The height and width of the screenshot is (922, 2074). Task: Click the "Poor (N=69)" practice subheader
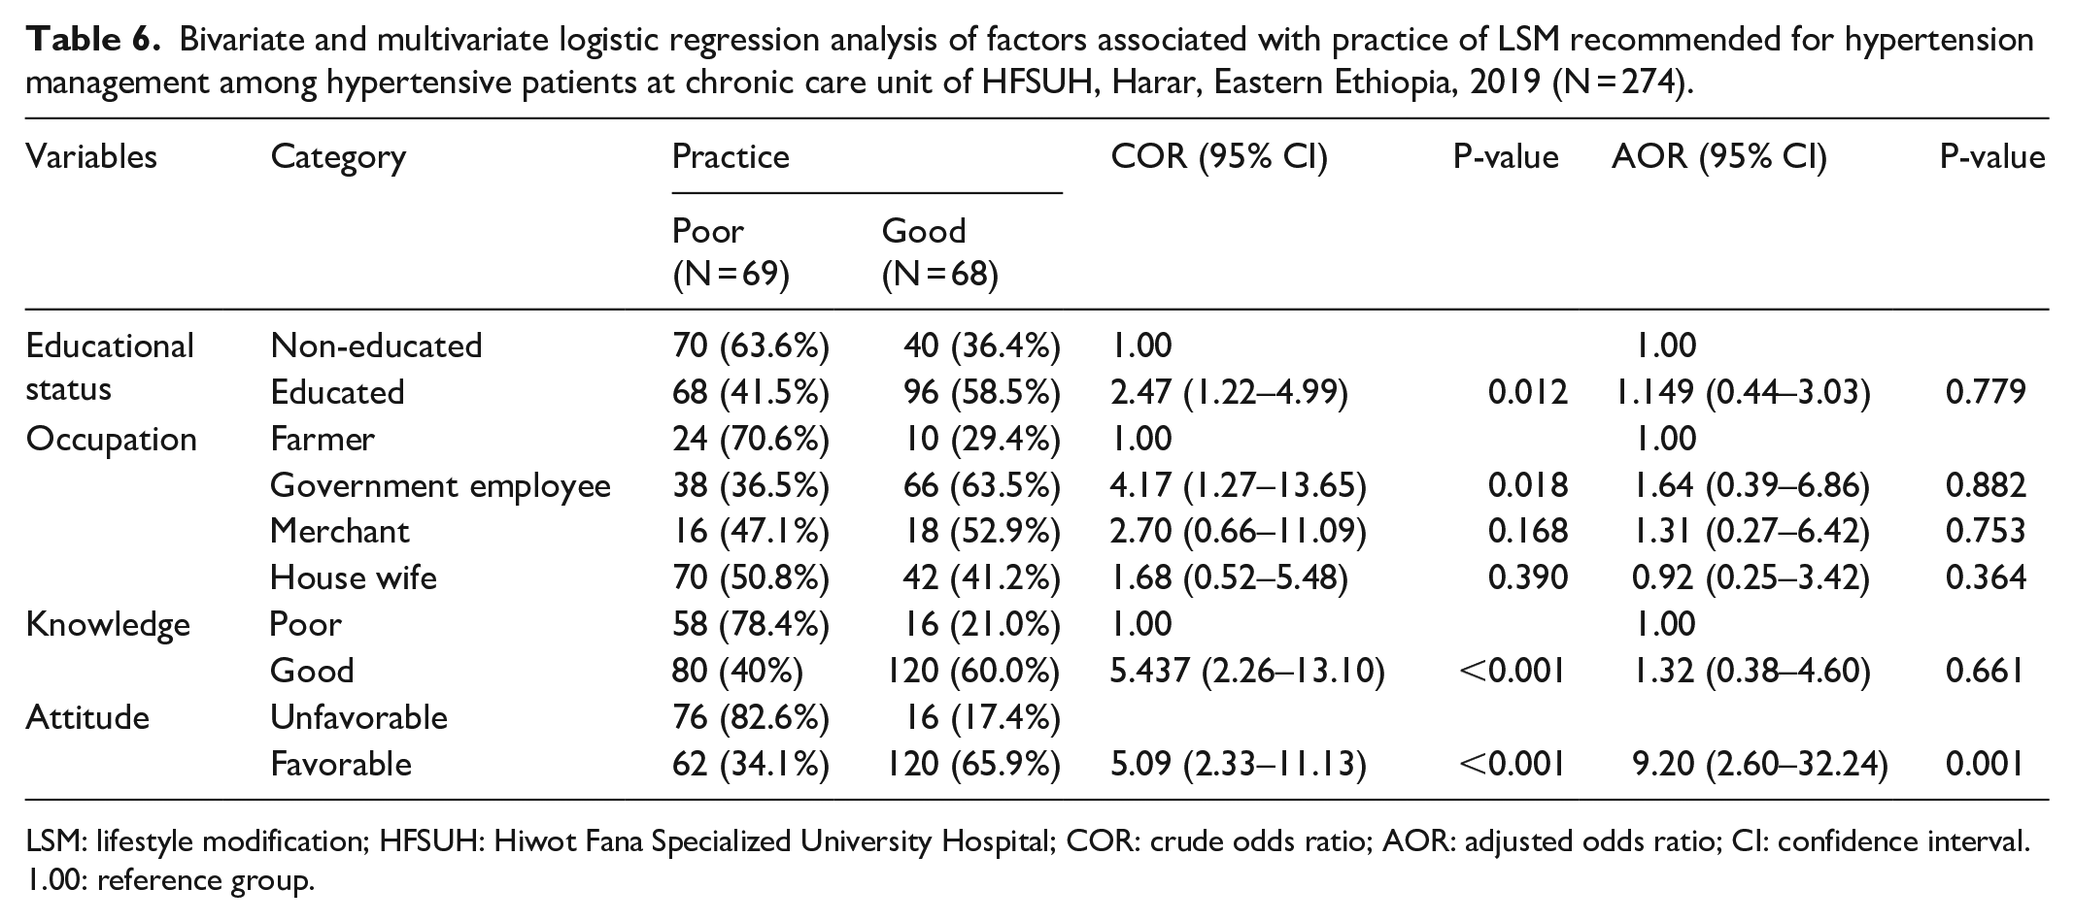pyautogui.click(x=731, y=252)
